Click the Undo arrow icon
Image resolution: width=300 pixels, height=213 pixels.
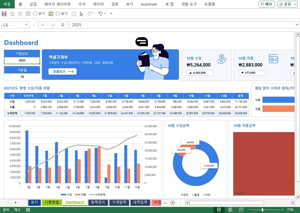point(100,14)
